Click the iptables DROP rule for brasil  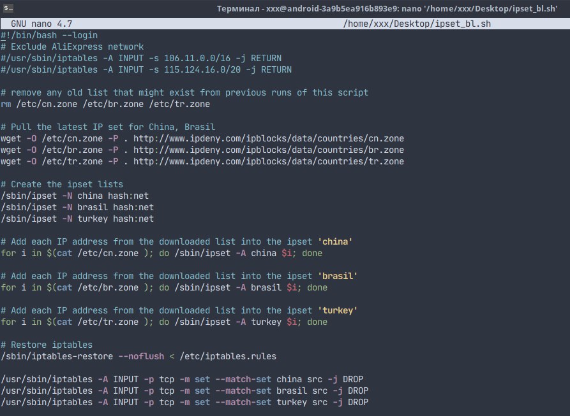tap(184, 391)
